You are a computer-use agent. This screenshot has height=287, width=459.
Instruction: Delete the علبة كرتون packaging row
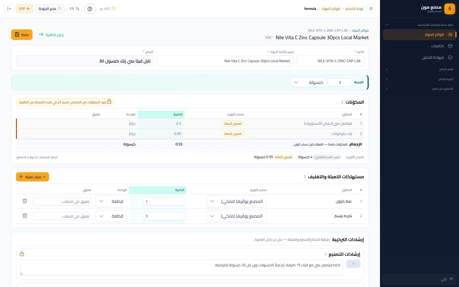(x=25, y=201)
